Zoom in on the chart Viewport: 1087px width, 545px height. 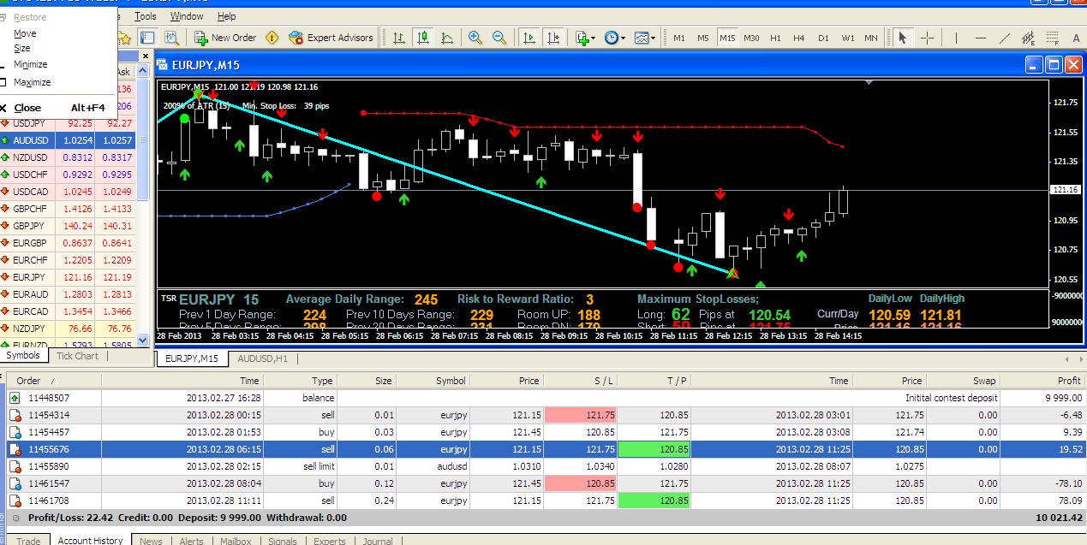(475, 38)
